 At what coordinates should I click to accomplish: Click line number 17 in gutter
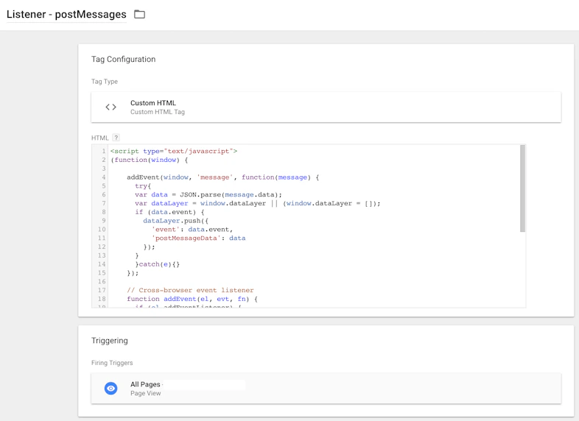pyautogui.click(x=102, y=290)
